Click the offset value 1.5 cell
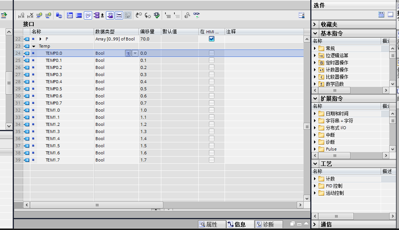 [150, 146]
